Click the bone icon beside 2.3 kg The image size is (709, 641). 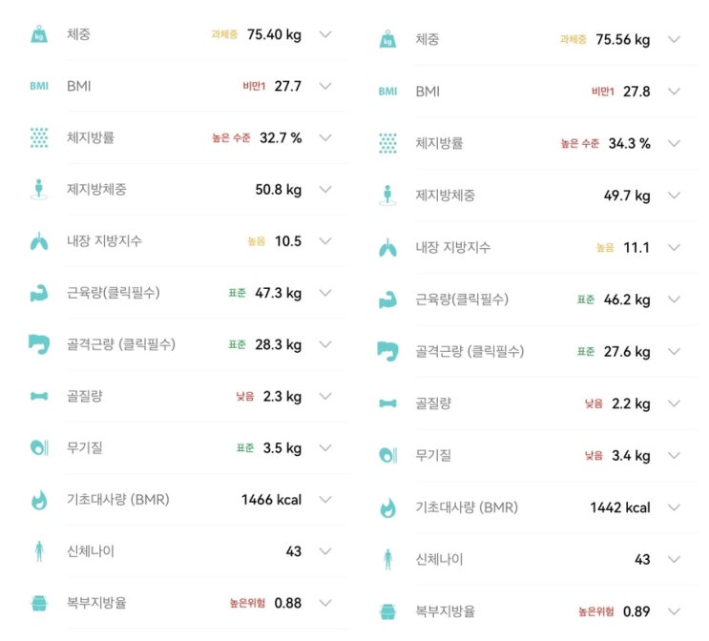[39, 396]
